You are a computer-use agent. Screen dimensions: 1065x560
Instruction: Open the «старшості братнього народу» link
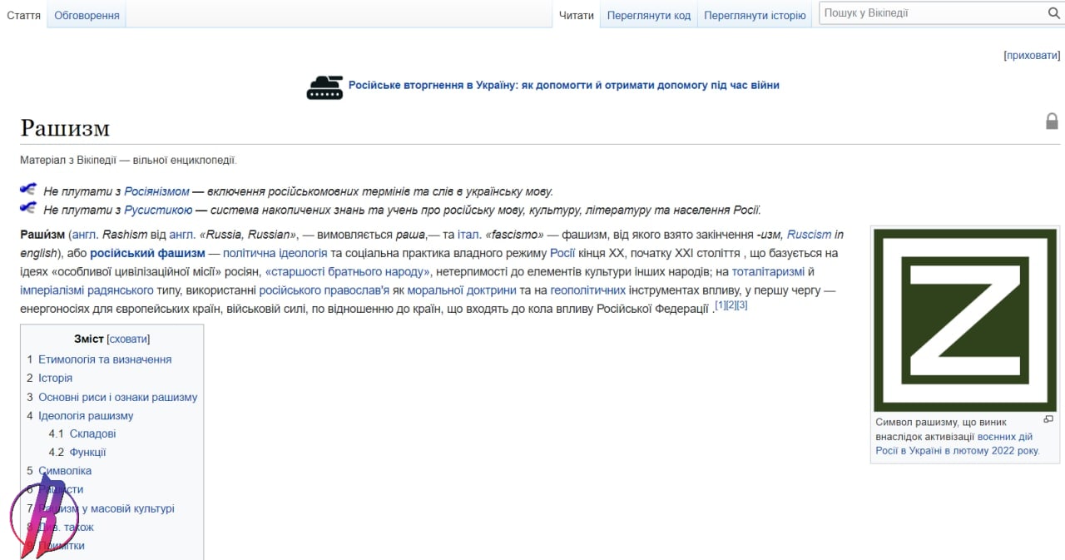(x=347, y=271)
